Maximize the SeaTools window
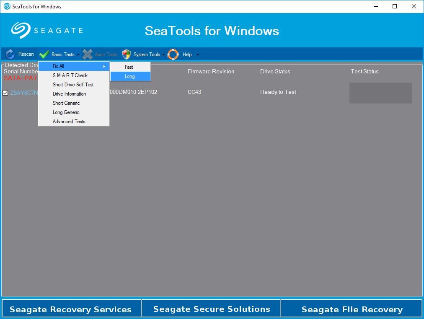The height and width of the screenshot is (319, 424). [x=395, y=6]
